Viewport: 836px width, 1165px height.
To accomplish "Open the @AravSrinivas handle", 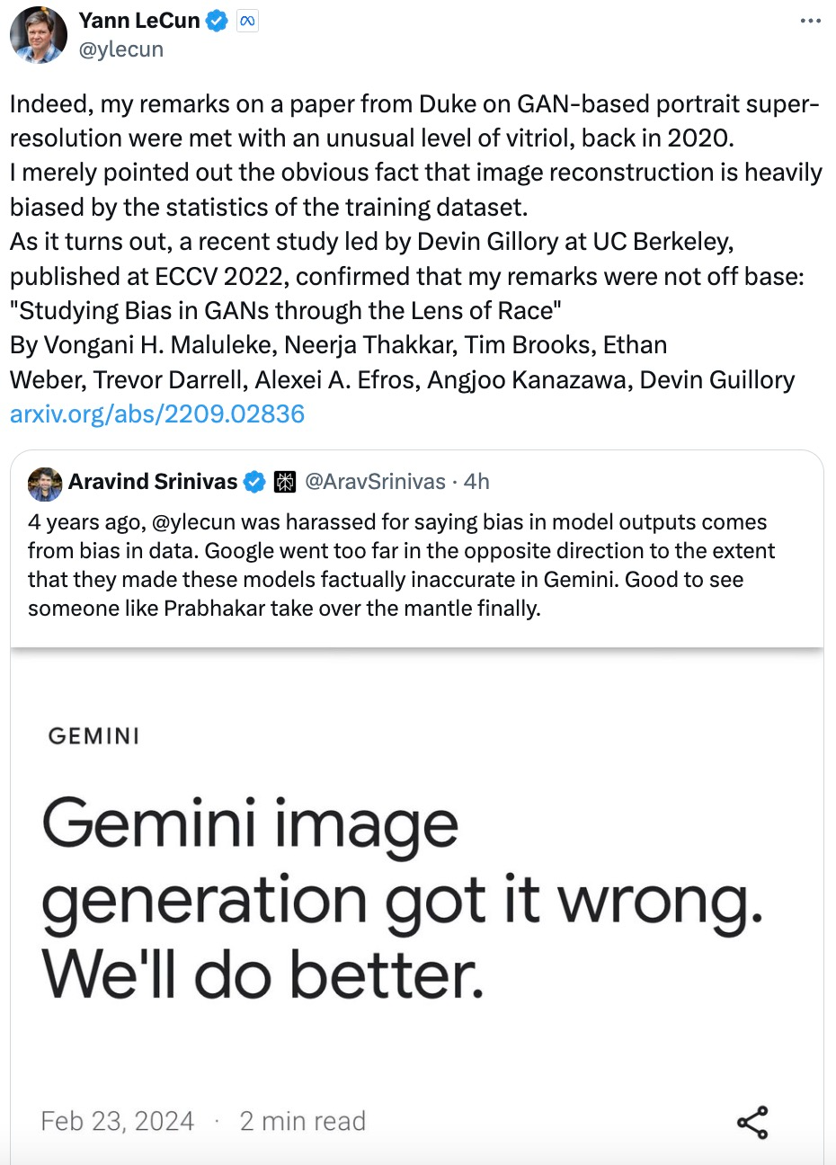I will point(376,482).
